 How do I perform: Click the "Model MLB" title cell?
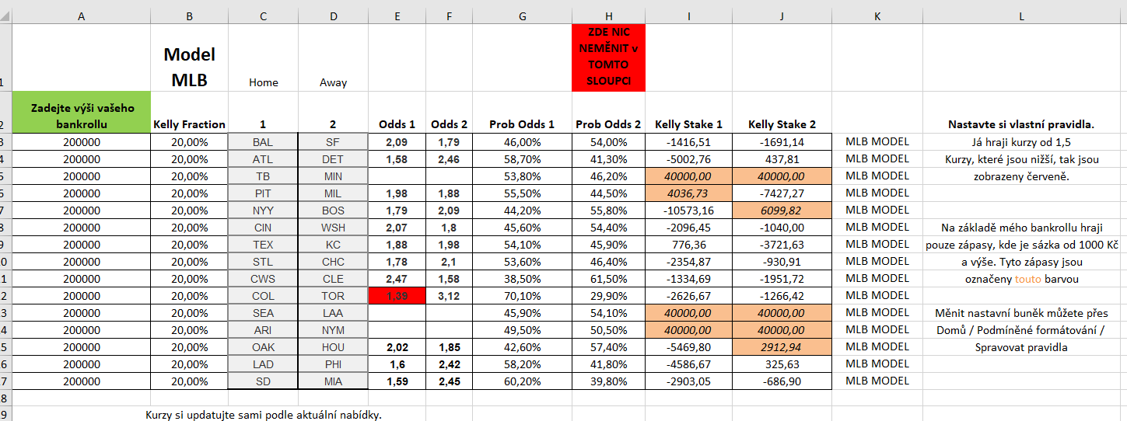tap(190, 57)
